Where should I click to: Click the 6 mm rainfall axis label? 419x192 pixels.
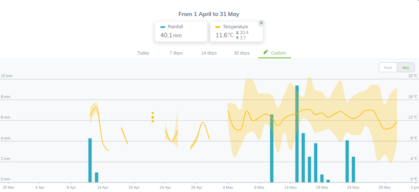(6, 117)
